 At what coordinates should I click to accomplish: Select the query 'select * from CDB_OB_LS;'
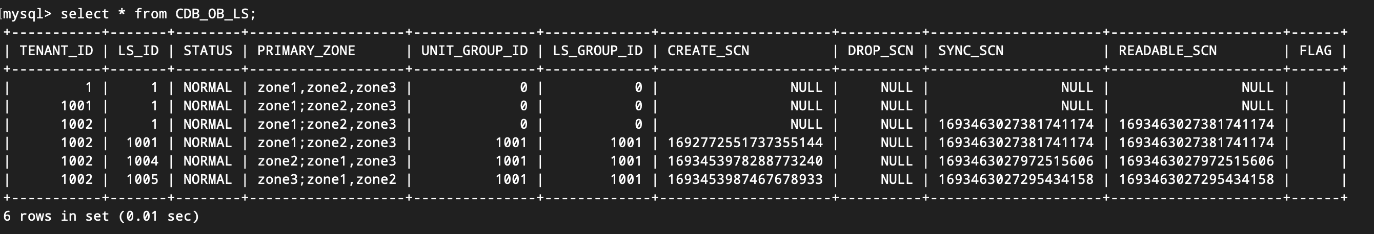[x=158, y=14]
